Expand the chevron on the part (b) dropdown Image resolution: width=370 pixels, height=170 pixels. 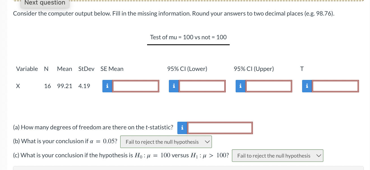point(207,141)
